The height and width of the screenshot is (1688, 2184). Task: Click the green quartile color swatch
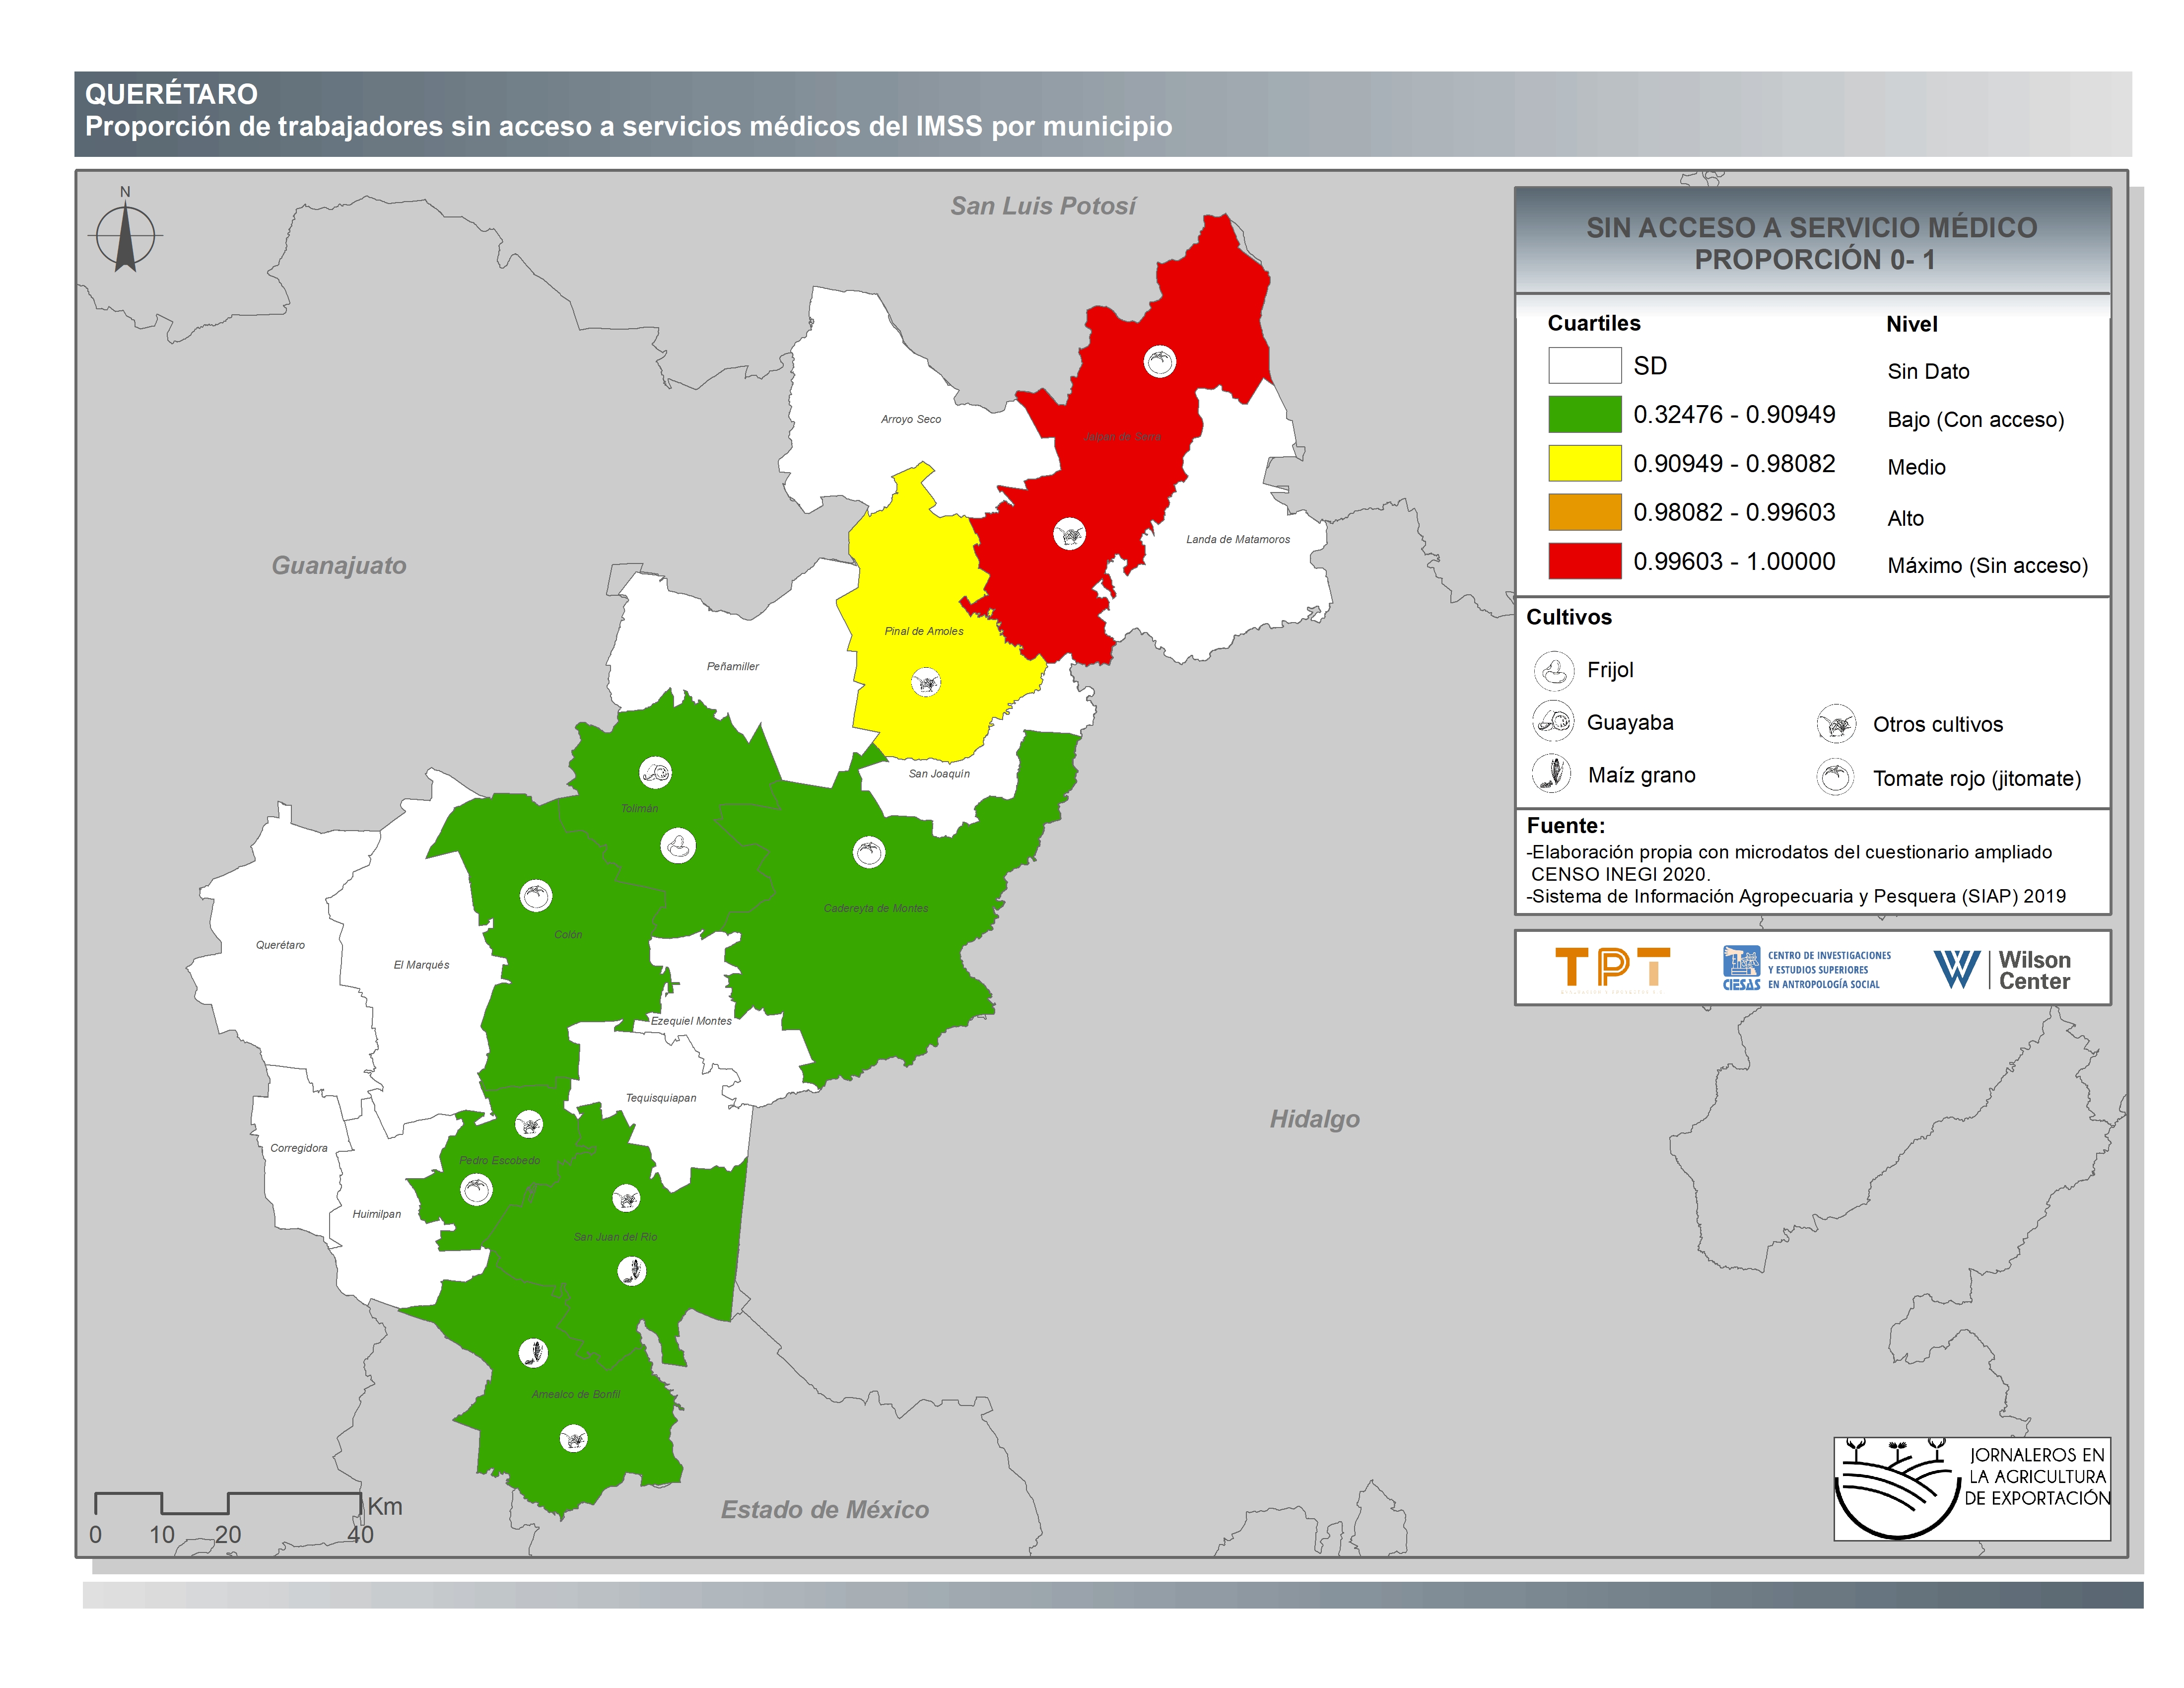pyautogui.click(x=1584, y=414)
